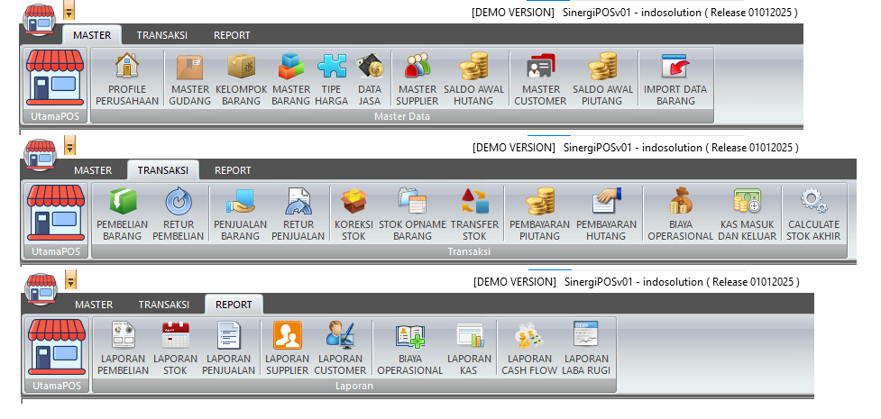Open Pembelian Barang purchase transaction
The width and height of the screenshot is (881, 419).
tap(122, 214)
